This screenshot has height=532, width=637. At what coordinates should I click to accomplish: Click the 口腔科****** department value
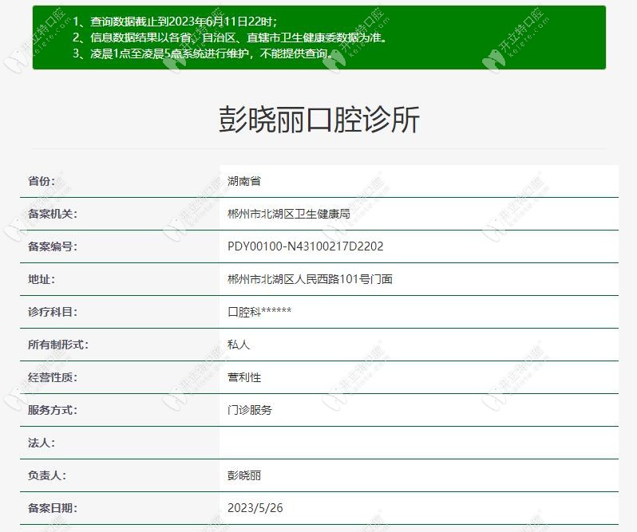click(x=259, y=312)
